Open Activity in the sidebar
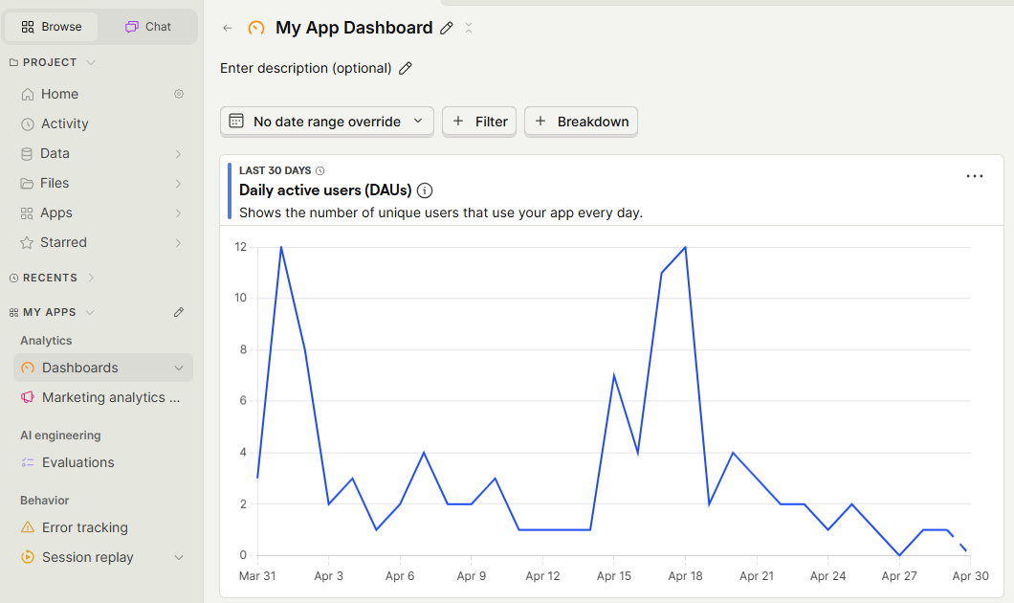 65,123
